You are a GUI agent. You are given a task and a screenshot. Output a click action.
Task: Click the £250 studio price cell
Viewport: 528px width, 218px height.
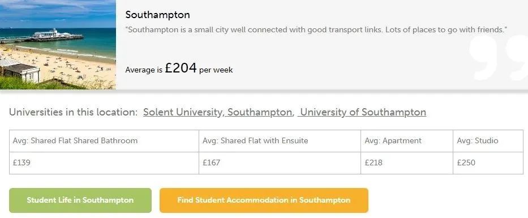coord(488,163)
